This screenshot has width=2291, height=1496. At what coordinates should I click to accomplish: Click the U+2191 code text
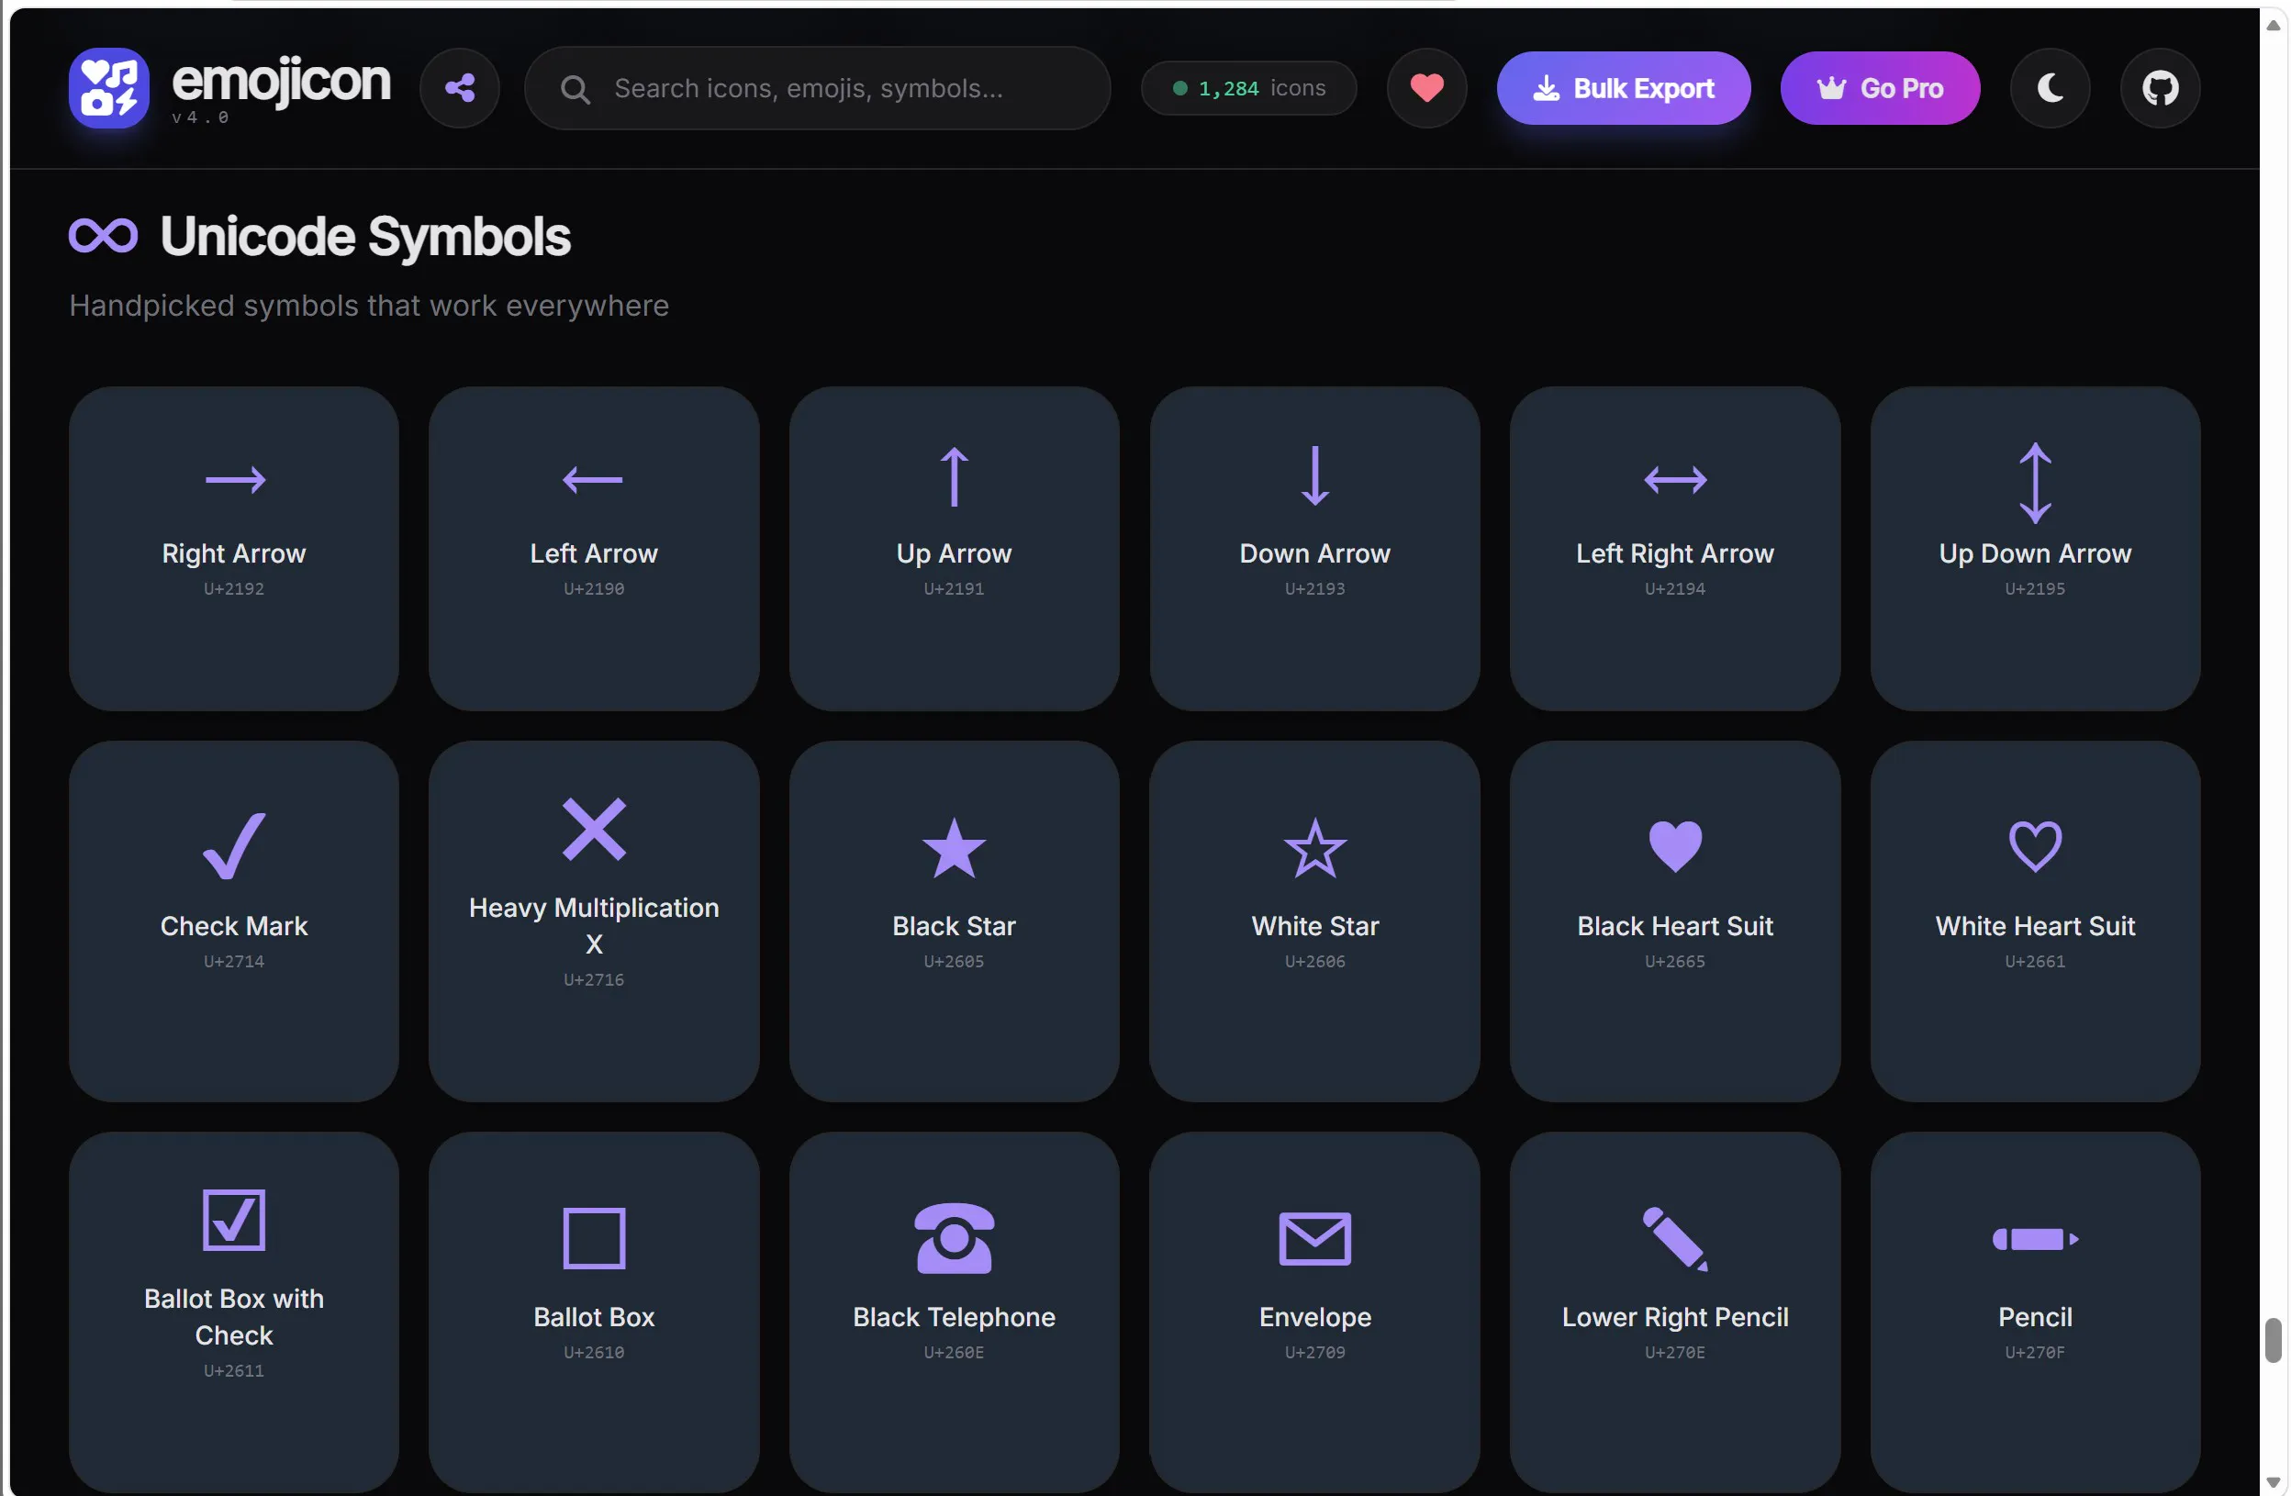click(x=954, y=588)
